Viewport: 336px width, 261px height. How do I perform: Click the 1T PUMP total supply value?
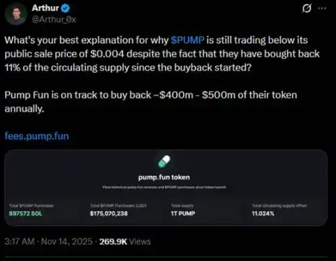[x=183, y=213]
